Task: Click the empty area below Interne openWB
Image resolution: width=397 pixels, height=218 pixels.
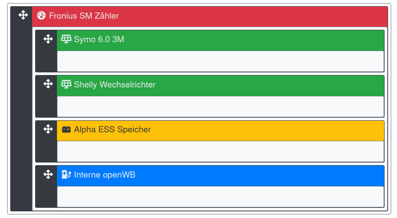Action: 220,197
